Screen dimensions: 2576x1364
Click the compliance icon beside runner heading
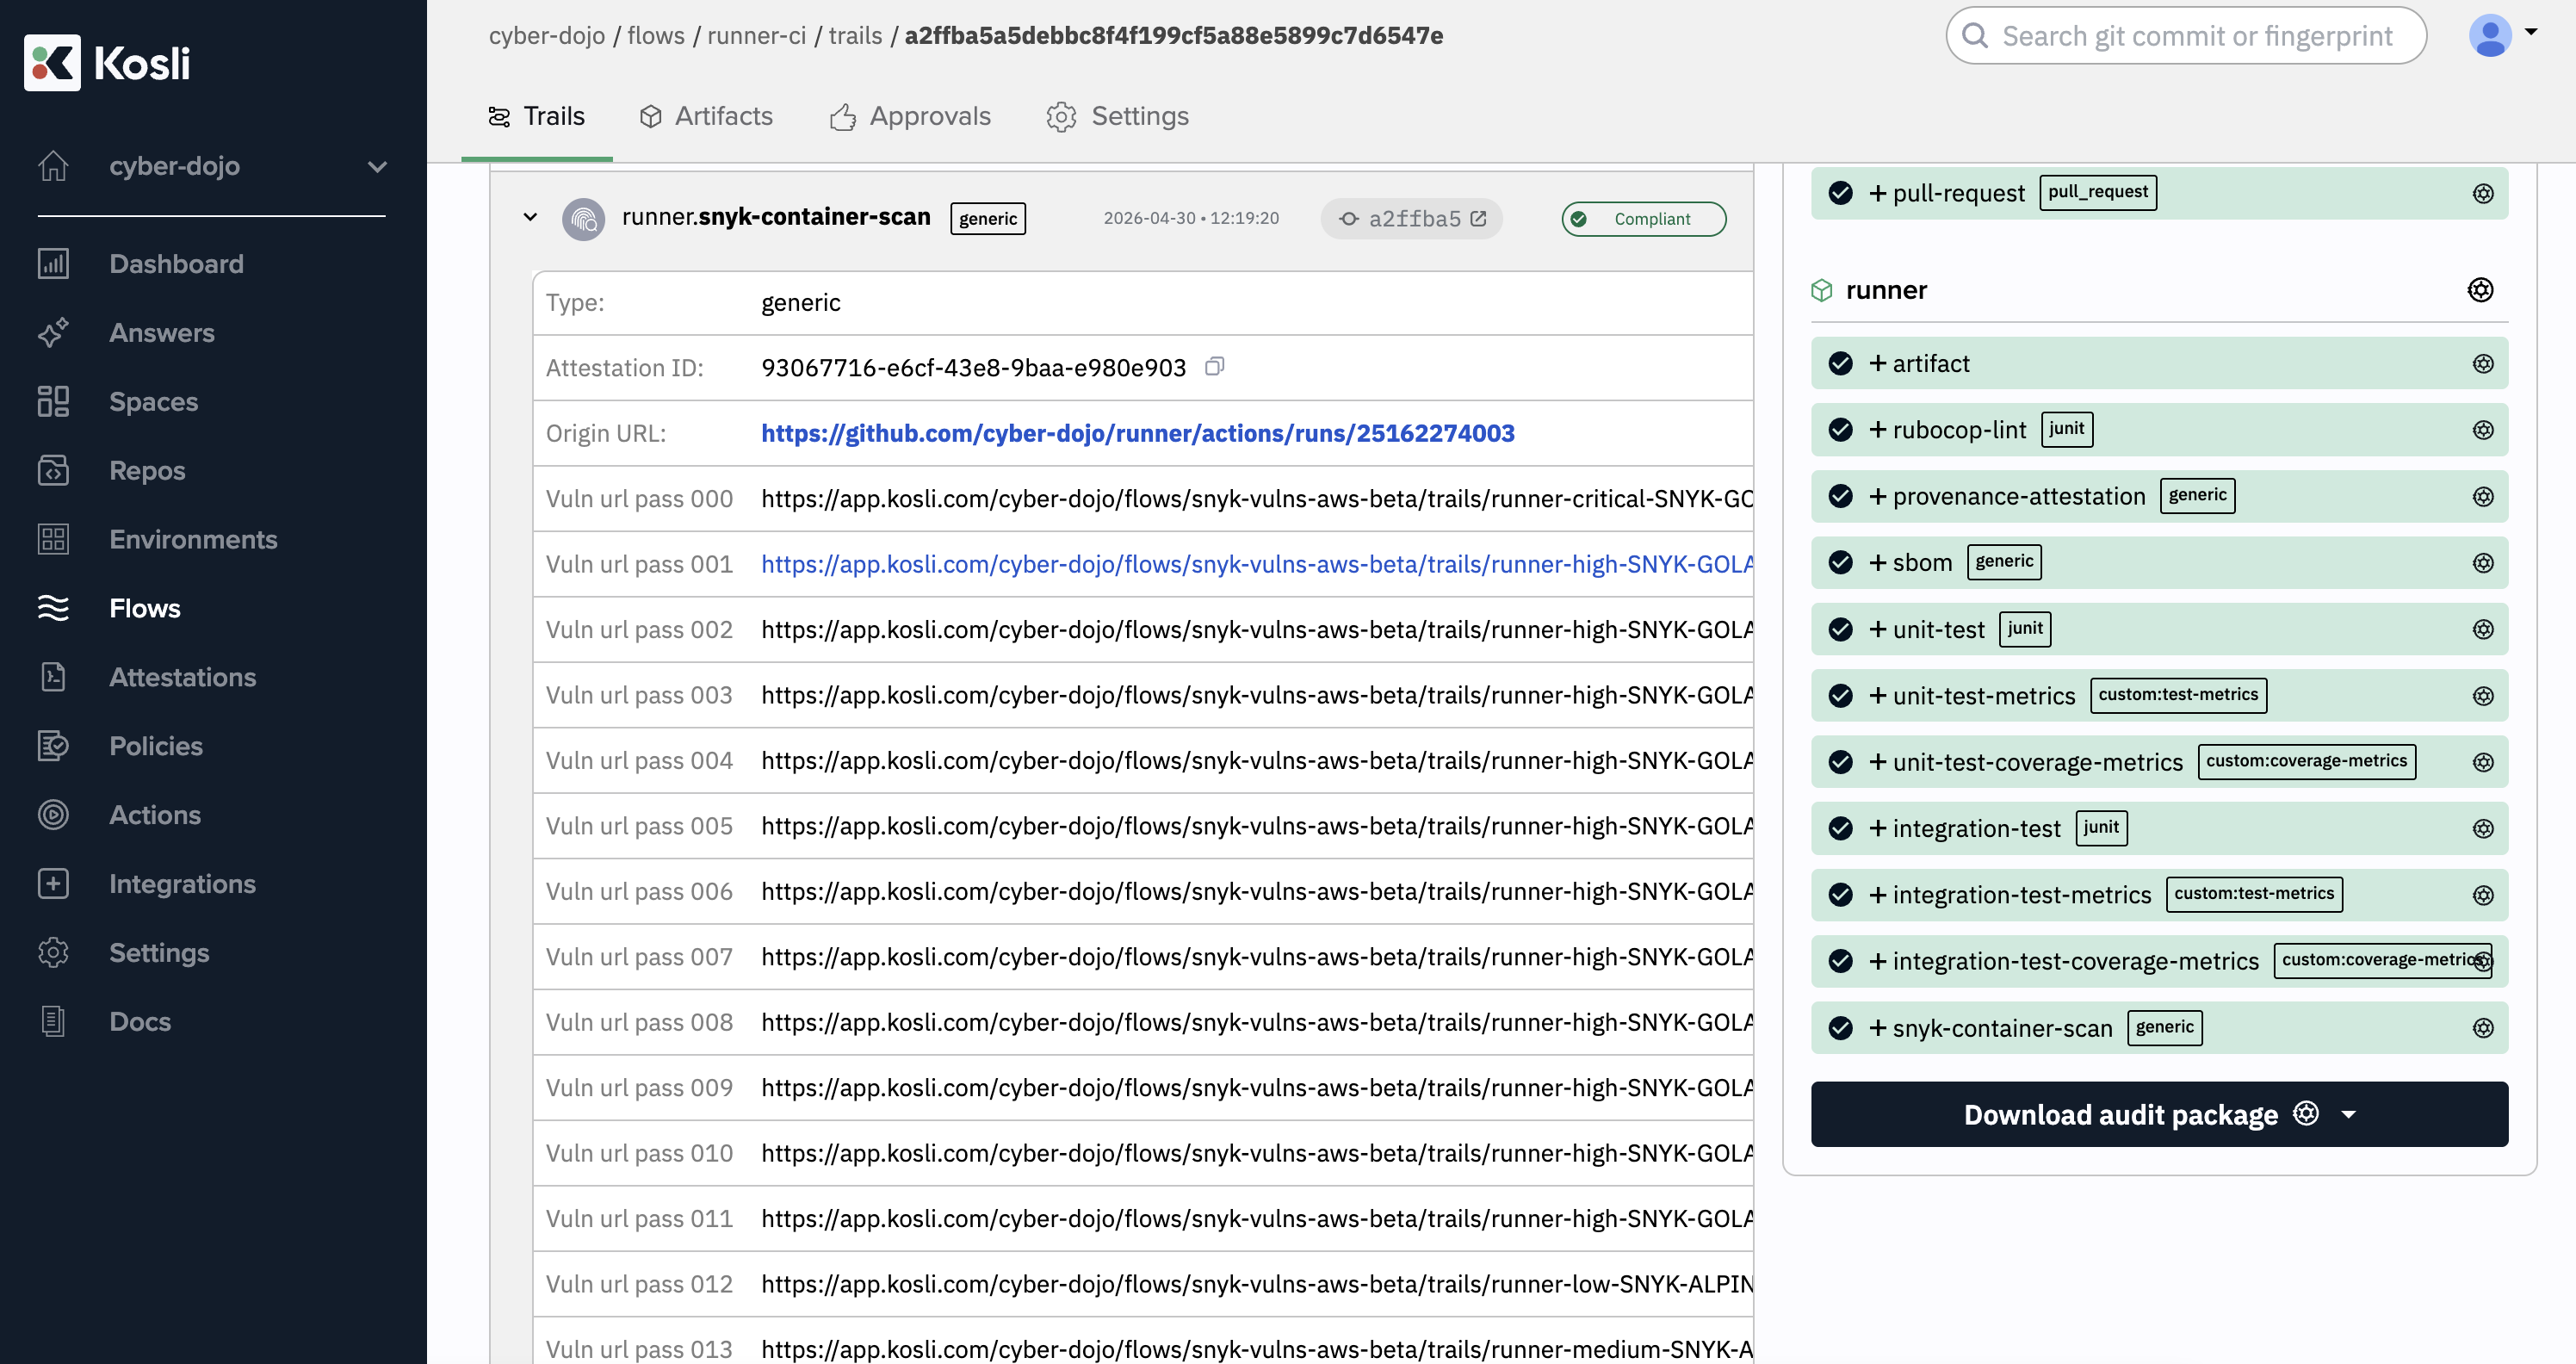coord(2481,290)
